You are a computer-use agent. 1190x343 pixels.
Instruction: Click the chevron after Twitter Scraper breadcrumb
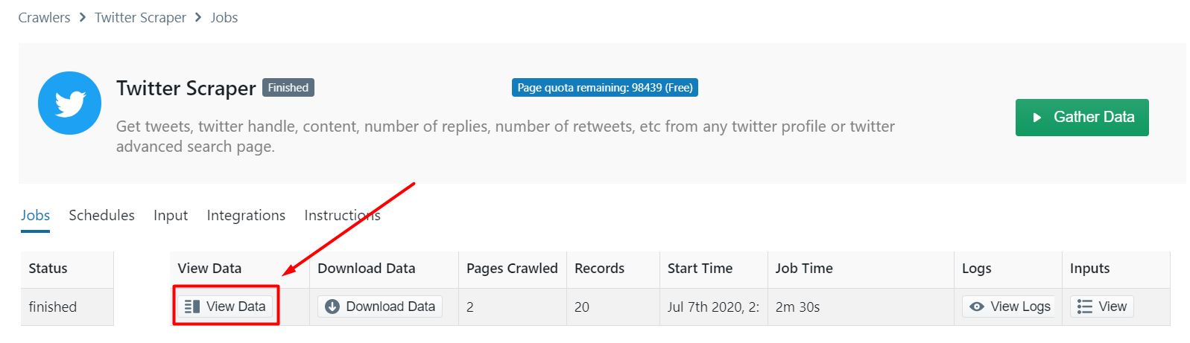198,17
